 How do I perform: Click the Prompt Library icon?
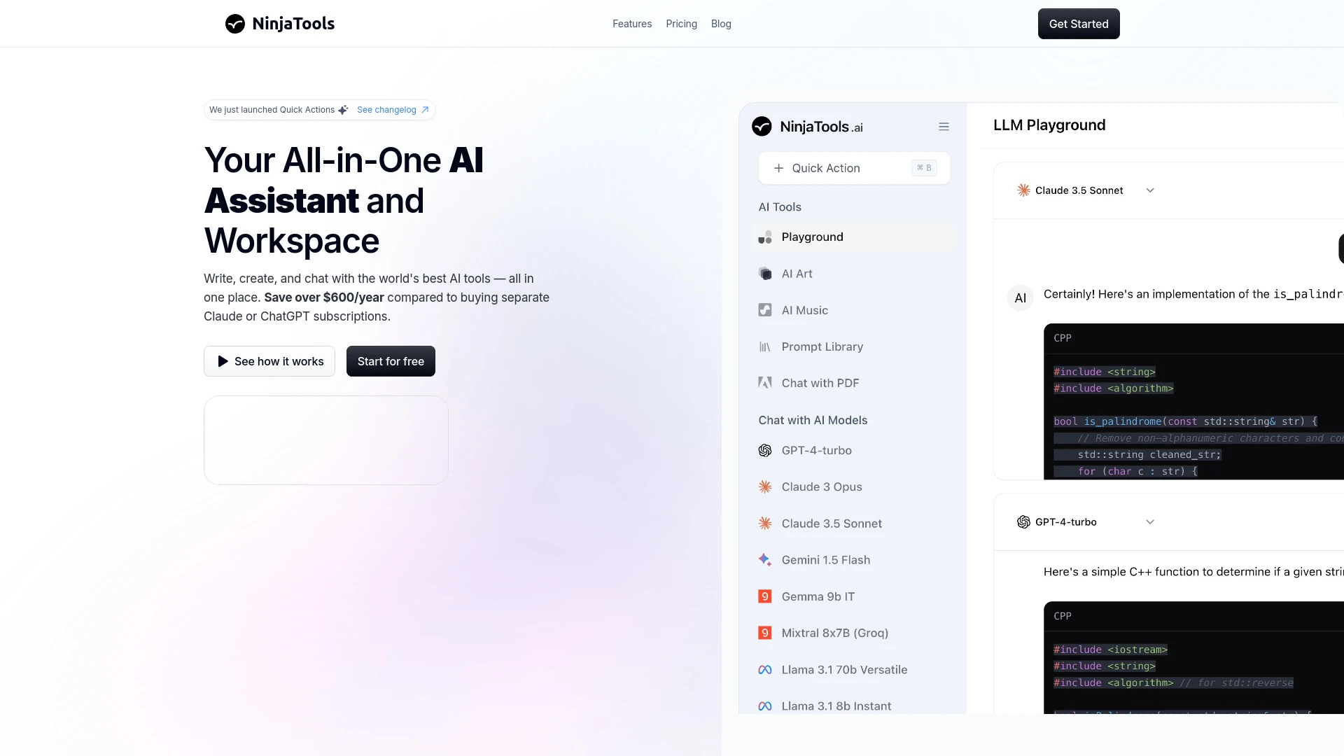click(x=764, y=346)
